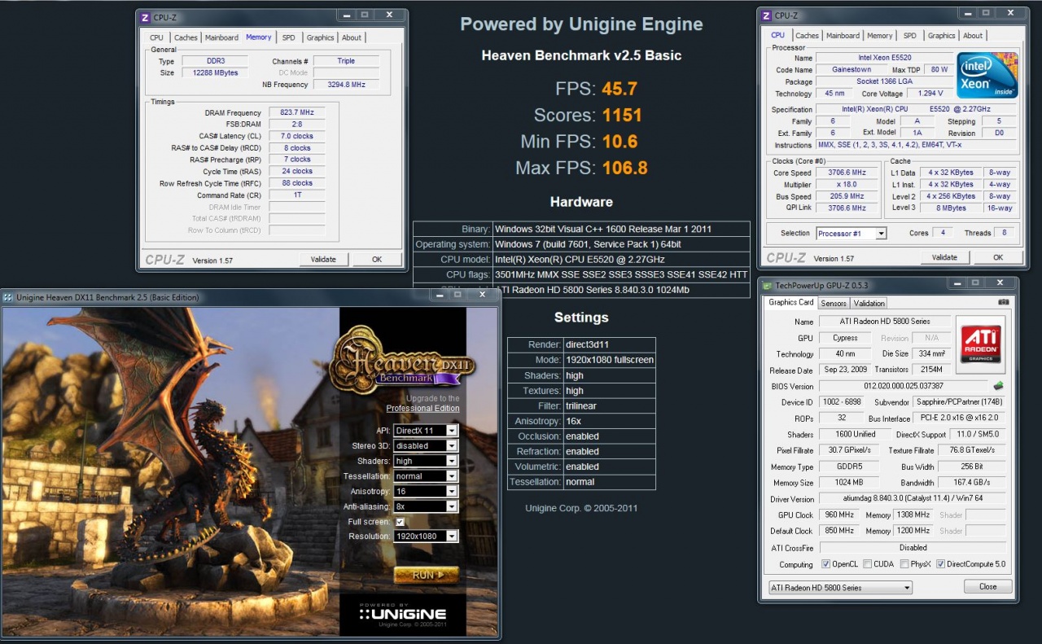Open Caches tab in processor CPU-Z window
1042x644 pixels.
[x=807, y=36]
